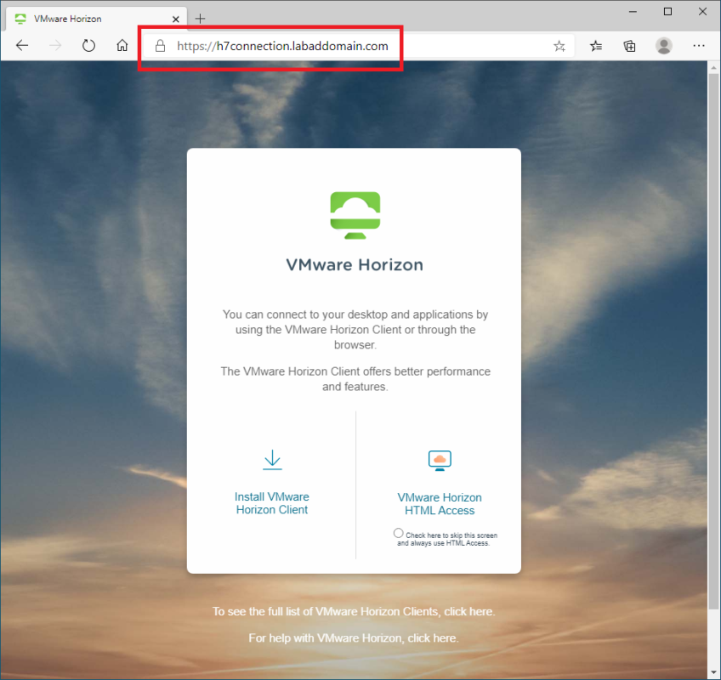The image size is (721, 680).
Task: Click the monitor-with-cloud HTML Access icon
Action: (x=440, y=460)
